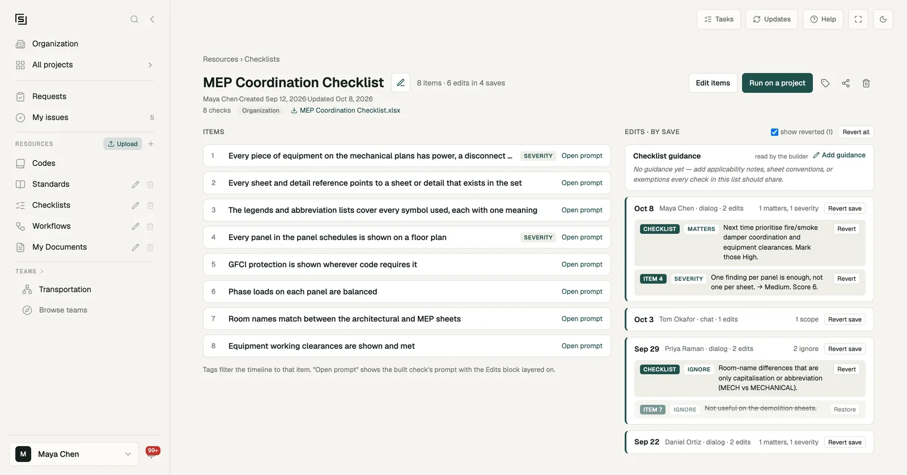Edit the checklist title with pencil icon
This screenshot has width=907, height=475.
click(x=401, y=83)
